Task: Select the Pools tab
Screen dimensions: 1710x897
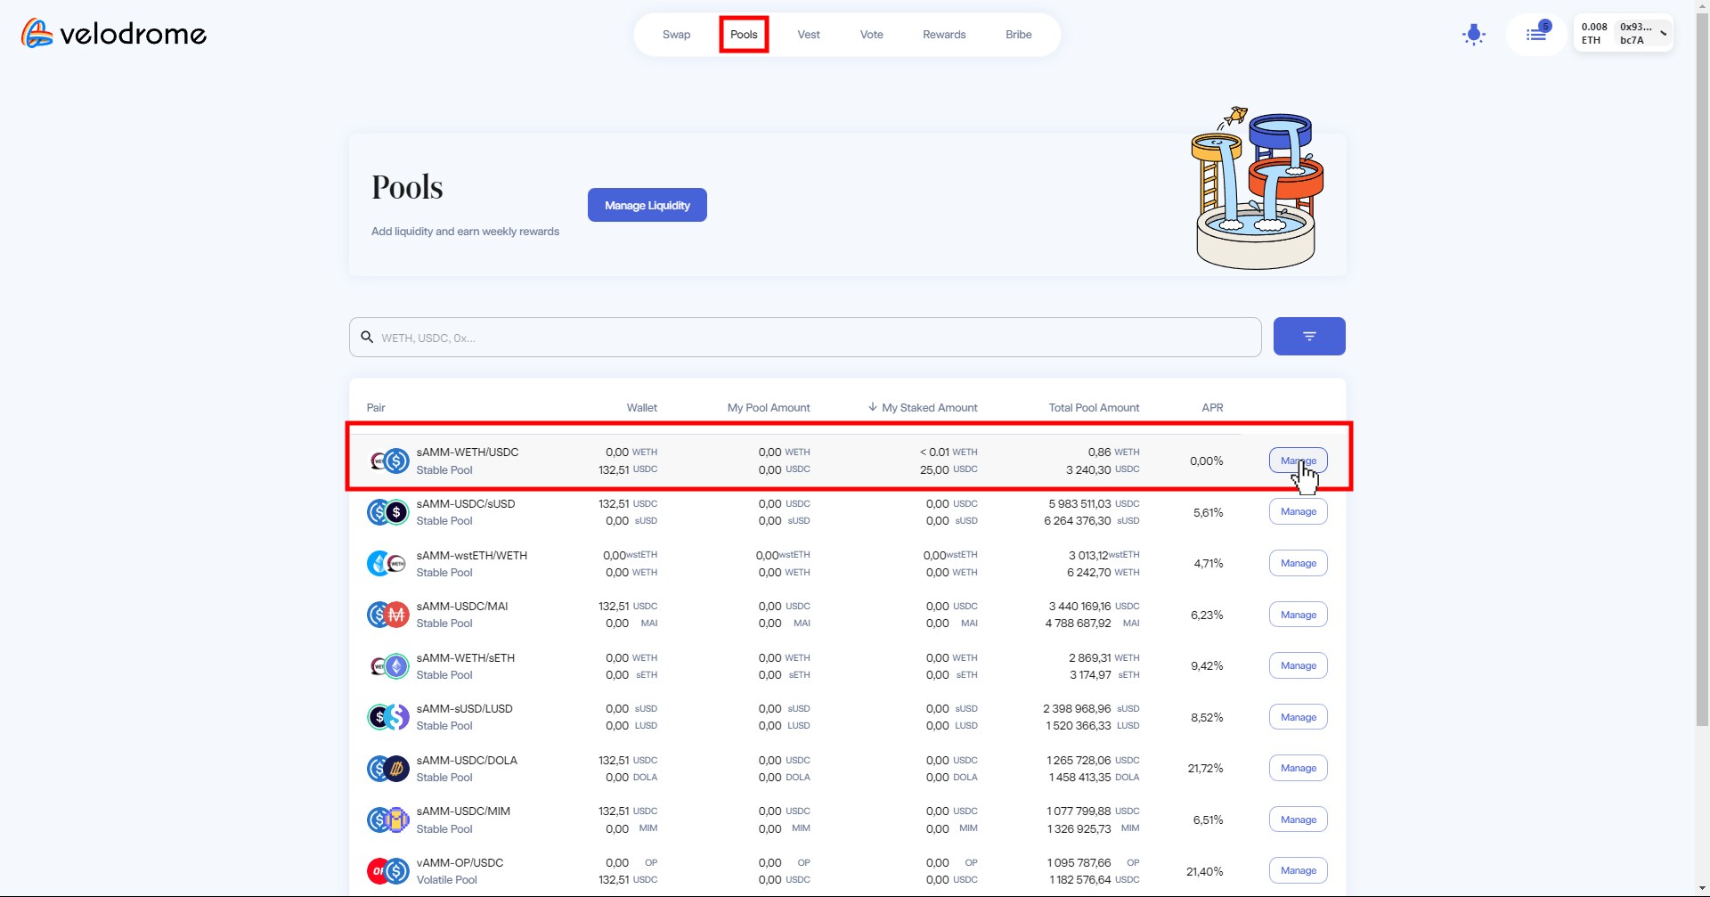Action: pos(744,35)
